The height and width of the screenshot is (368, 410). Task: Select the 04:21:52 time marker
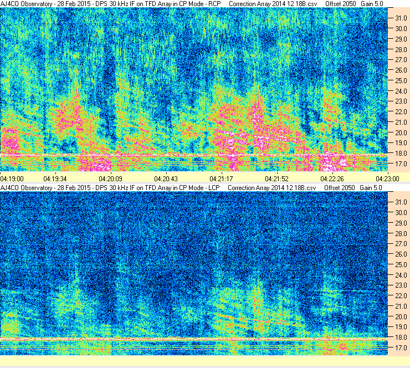coord(276,179)
